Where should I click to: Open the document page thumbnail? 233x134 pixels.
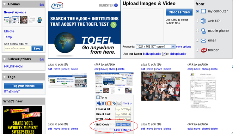(x=203, y=91)
